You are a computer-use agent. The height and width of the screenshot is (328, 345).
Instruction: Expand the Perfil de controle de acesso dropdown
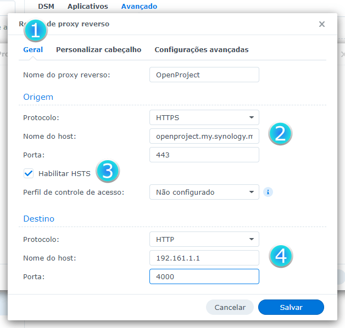pyautogui.click(x=204, y=192)
